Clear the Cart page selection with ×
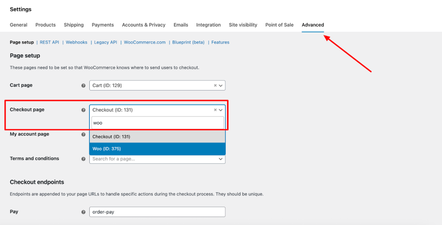442x225 pixels. 215,86
